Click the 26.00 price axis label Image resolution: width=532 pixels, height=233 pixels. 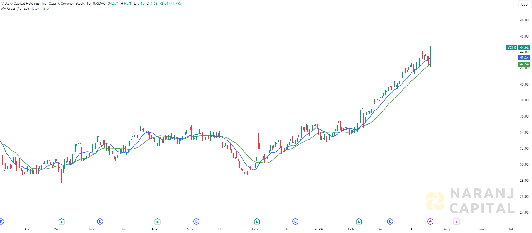tap(524, 197)
